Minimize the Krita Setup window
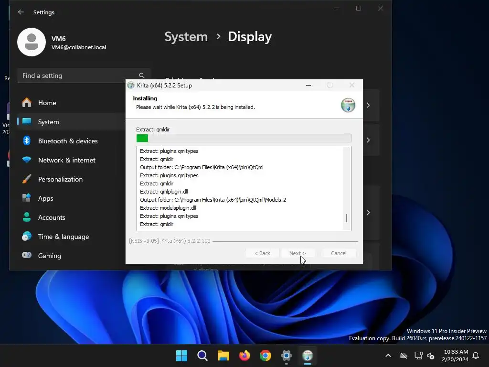 [308, 85]
